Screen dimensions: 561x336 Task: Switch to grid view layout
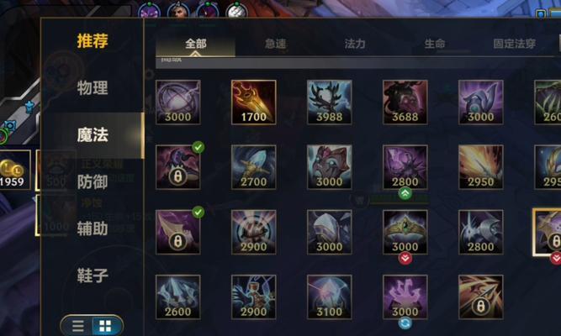[105, 326]
